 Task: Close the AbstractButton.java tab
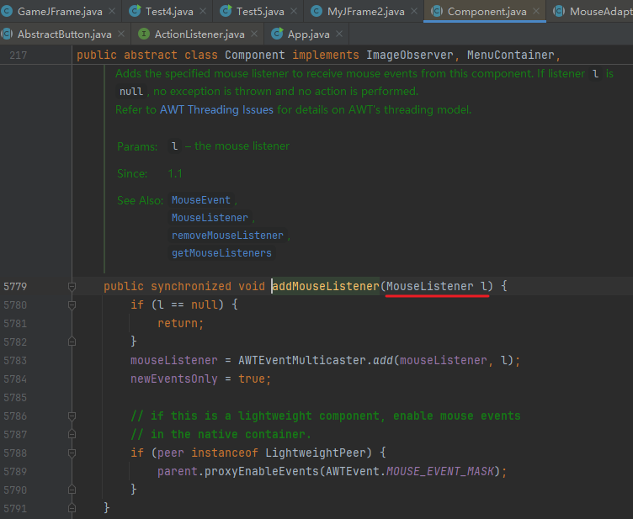[x=121, y=34]
